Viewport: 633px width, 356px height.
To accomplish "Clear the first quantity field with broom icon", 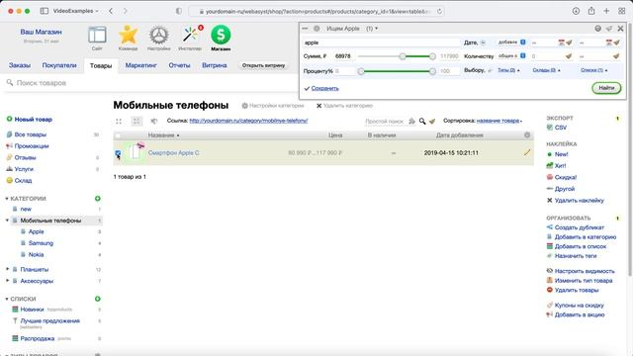I will 569,56.
